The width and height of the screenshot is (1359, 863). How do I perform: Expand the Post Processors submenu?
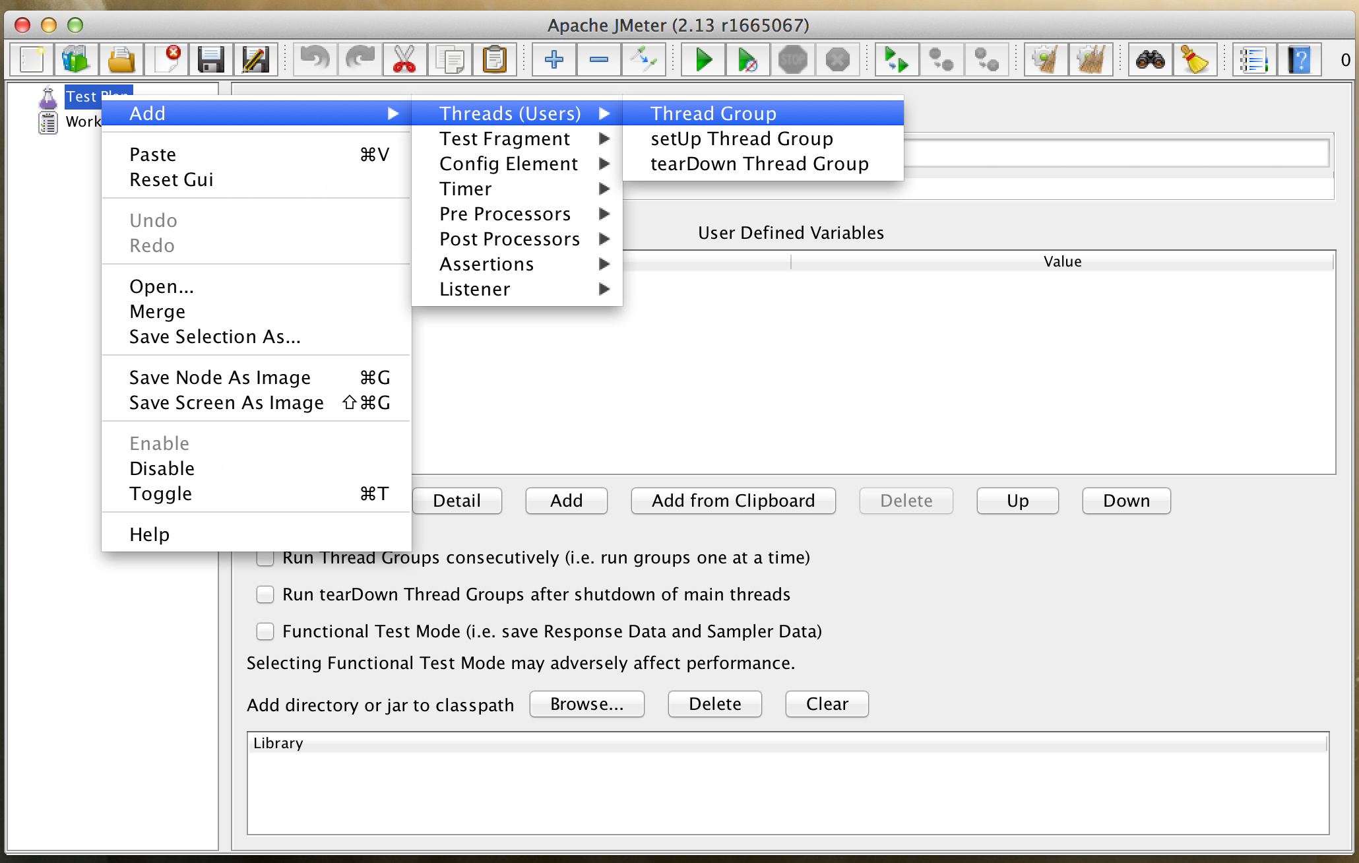pyautogui.click(x=517, y=239)
